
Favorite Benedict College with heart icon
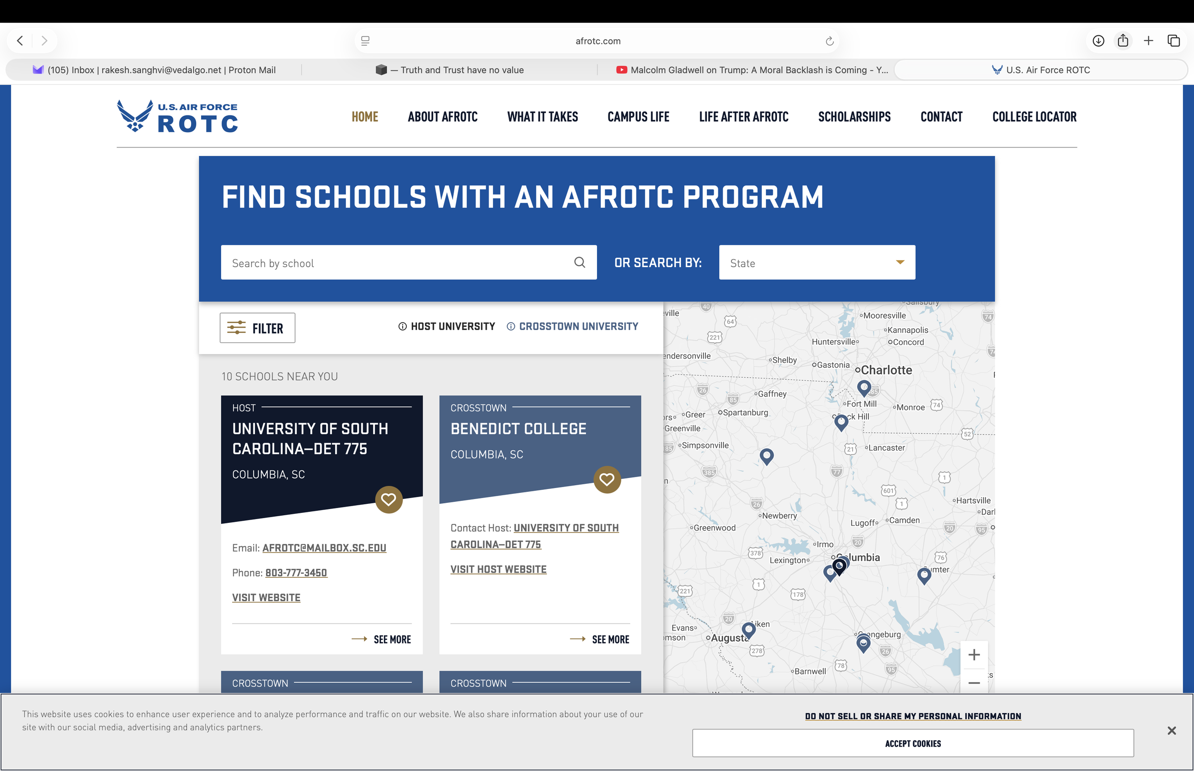pyautogui.click(x=607, y=479)
